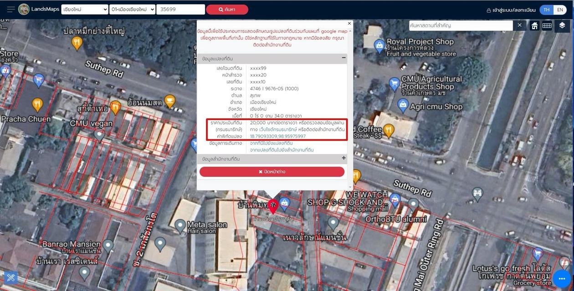574x291 pixels.
Task: Open the district dropdown 01-เมืองเชียงใหม่
Action: point(132,10)
